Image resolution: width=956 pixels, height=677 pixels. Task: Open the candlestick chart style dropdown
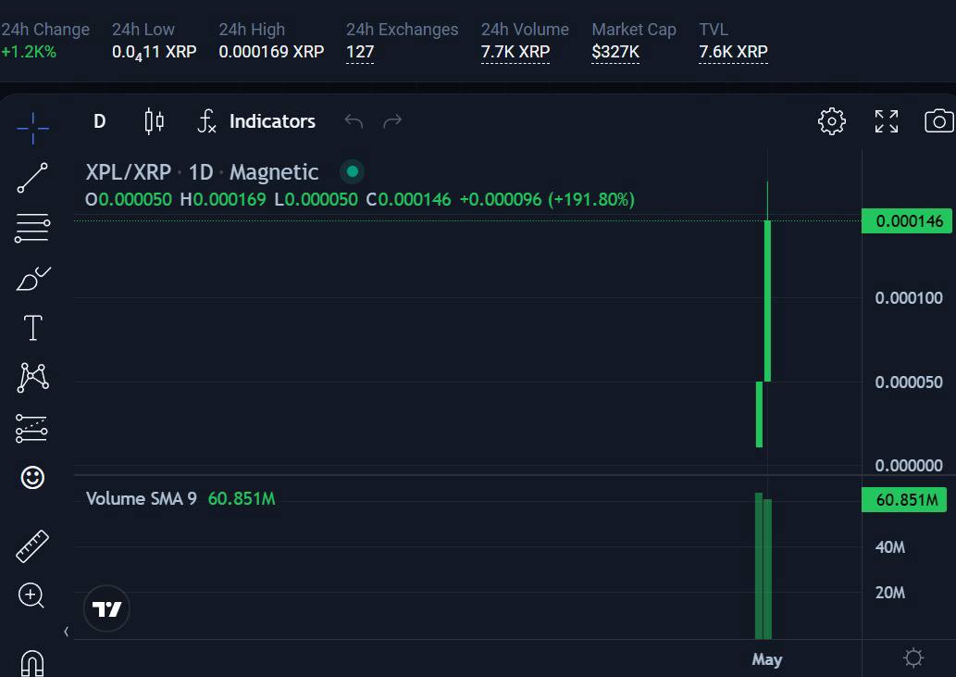coord(154,121)
